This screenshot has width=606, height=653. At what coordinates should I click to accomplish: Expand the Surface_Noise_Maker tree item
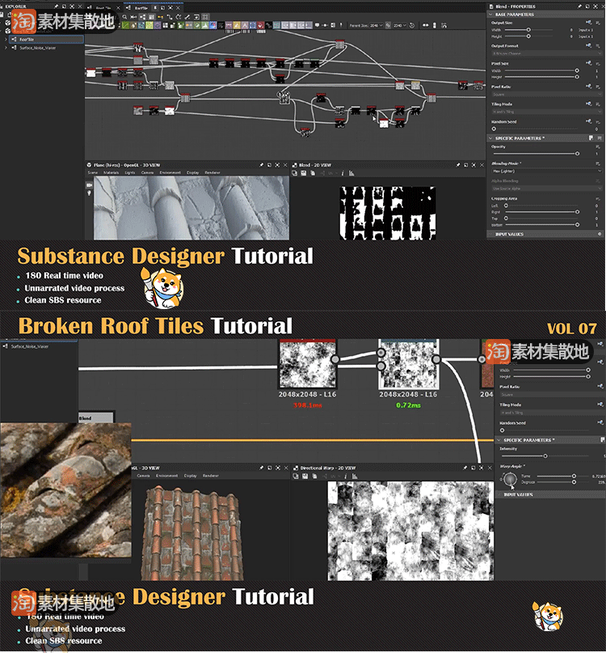pos(6,48)
